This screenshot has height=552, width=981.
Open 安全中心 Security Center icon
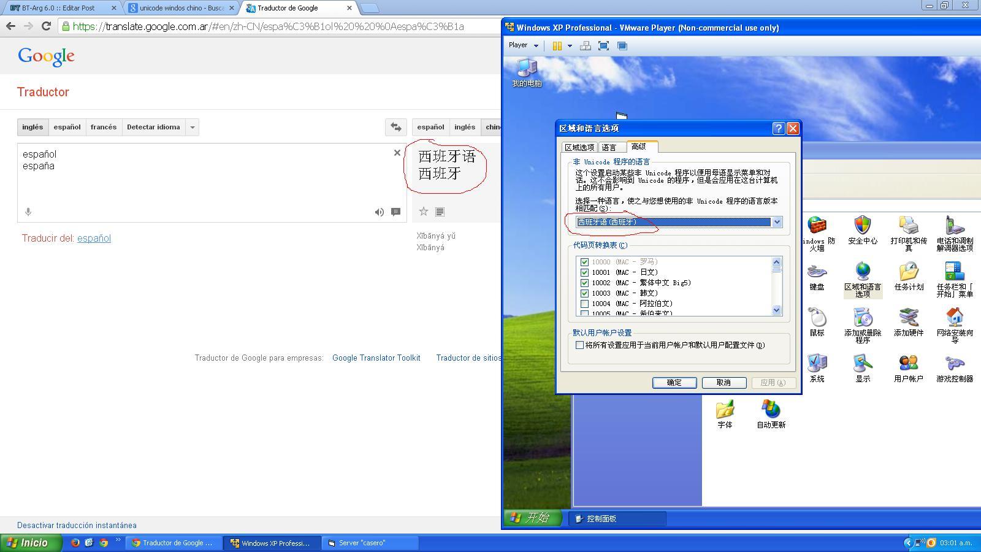pyautogui.click(x=863, y=231)
